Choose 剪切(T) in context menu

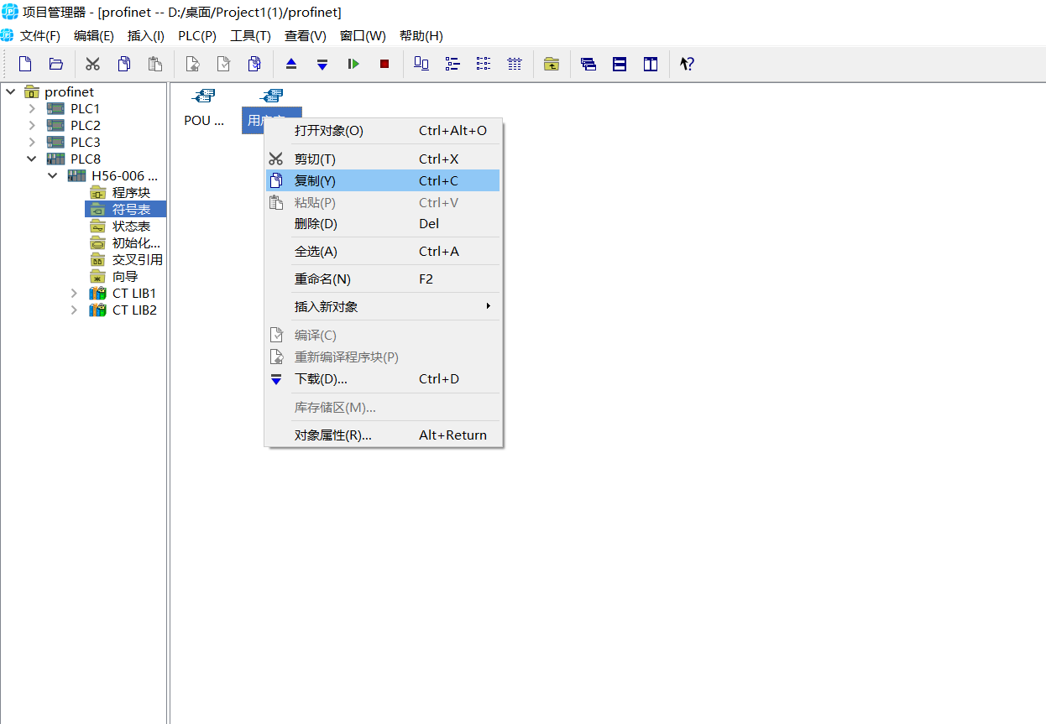coord(383,159)
